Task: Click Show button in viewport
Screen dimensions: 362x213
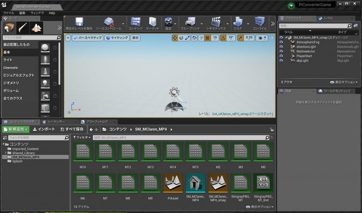Action: pyautogui.click(x=135, y=38)
